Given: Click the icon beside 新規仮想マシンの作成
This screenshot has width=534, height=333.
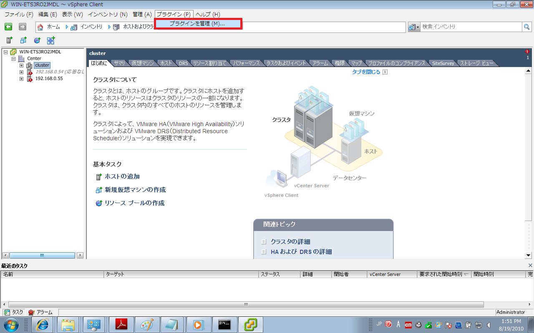Looking at the screenshot, I should (99, 190).
